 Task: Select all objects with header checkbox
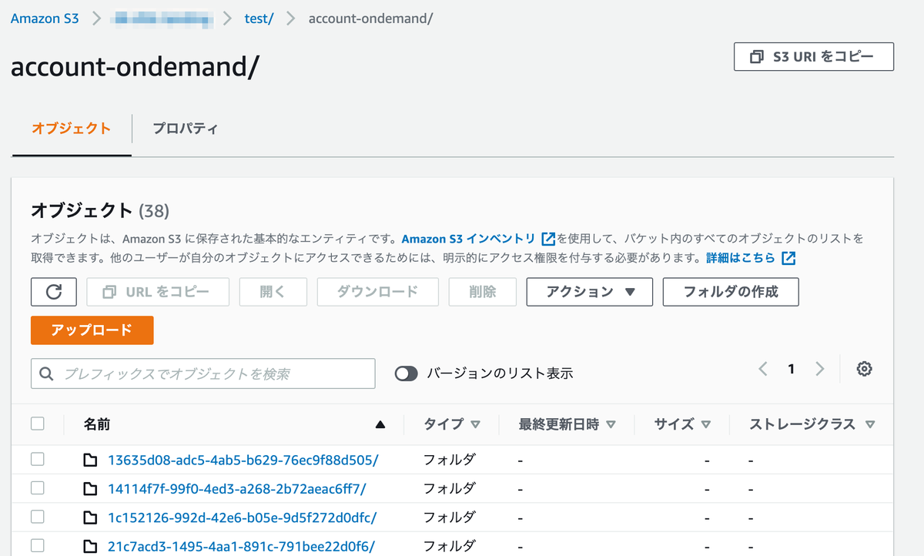[38, 424]
